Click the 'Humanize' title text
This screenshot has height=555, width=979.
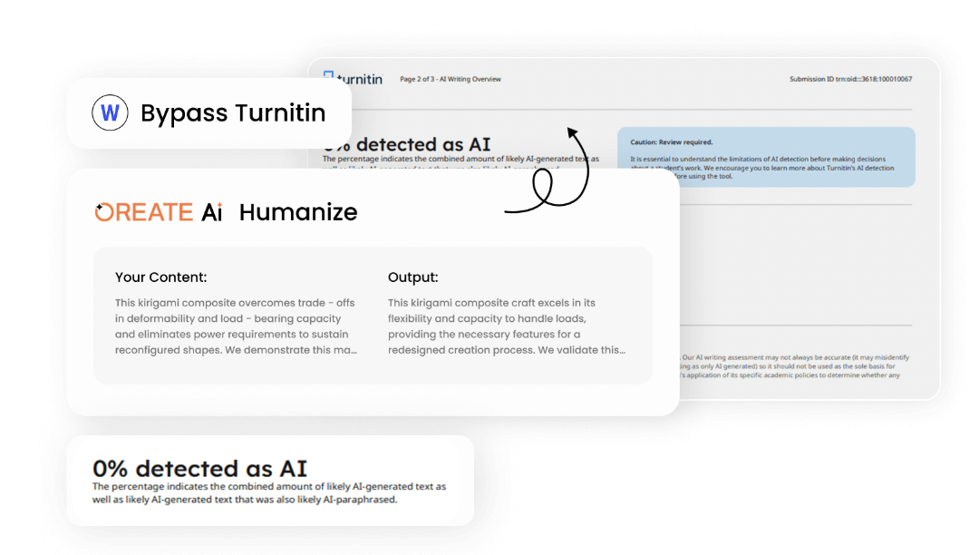point(298,212)
